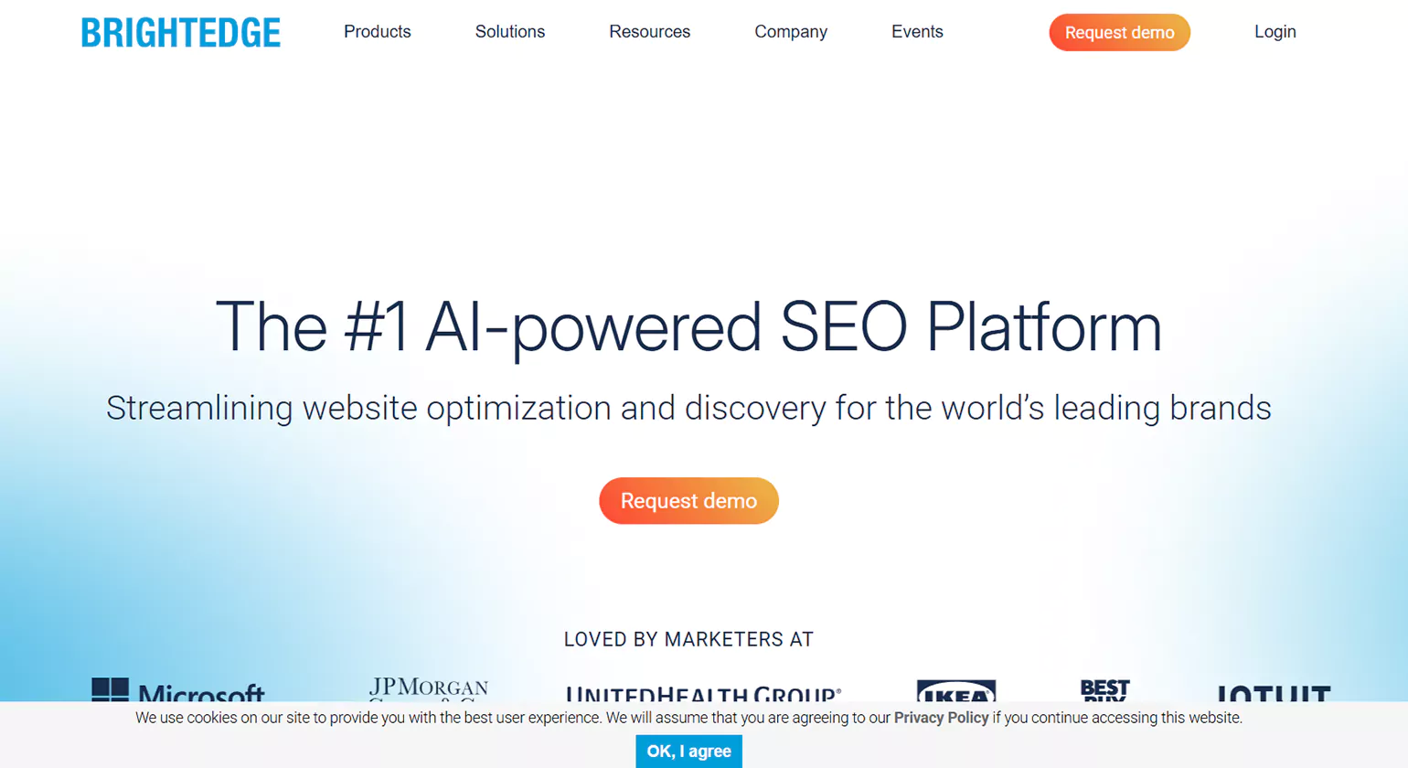Open the Solutions menu
Viewport: 1408px width, 768px height.
click(509, 32)
